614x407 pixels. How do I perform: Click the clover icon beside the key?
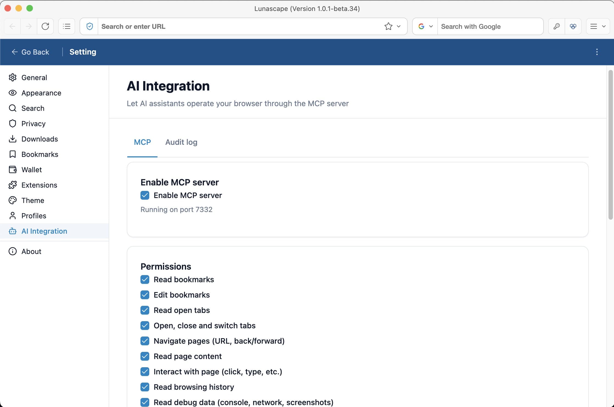tap(573, 26)
